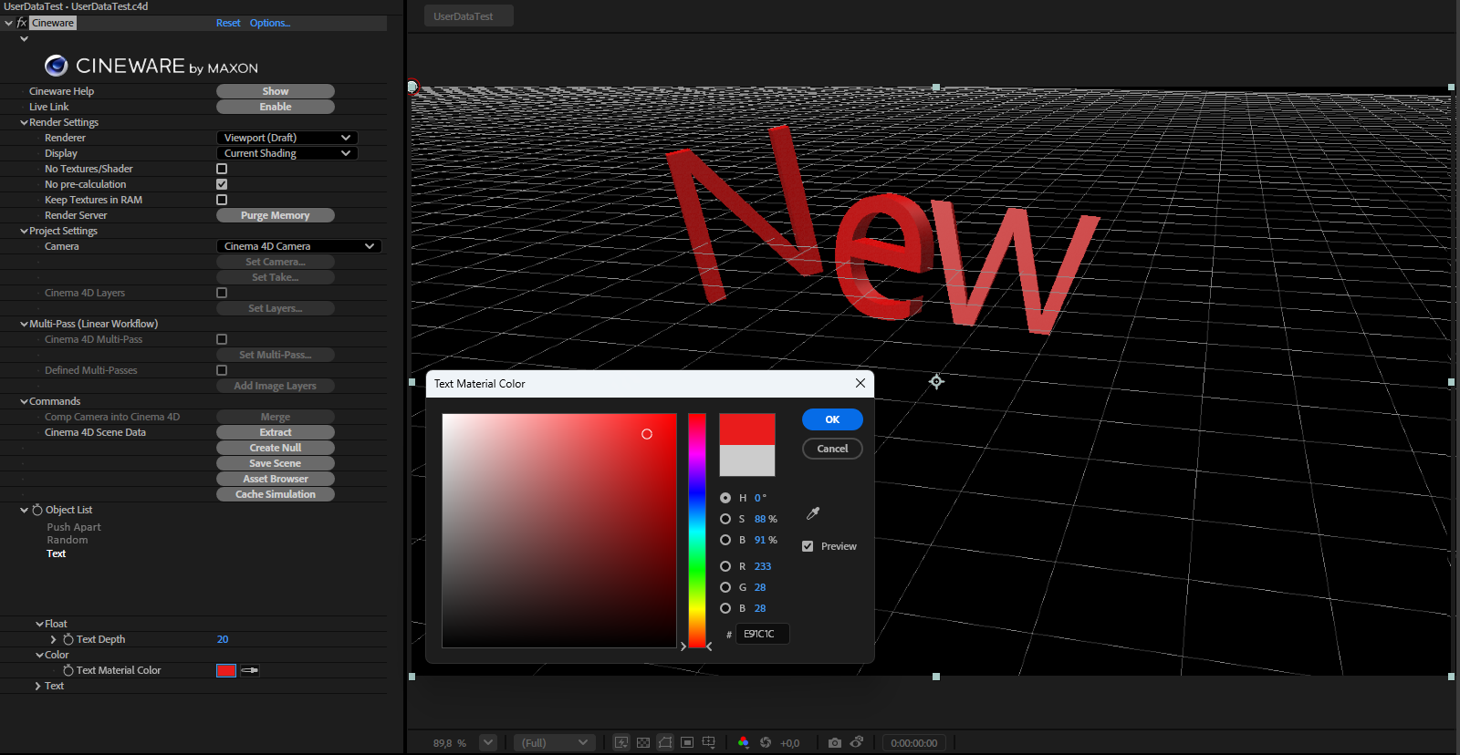Expand the Text Depth property
The height and width of the screenshot is (755, 1460).
(x=53, y=639)
